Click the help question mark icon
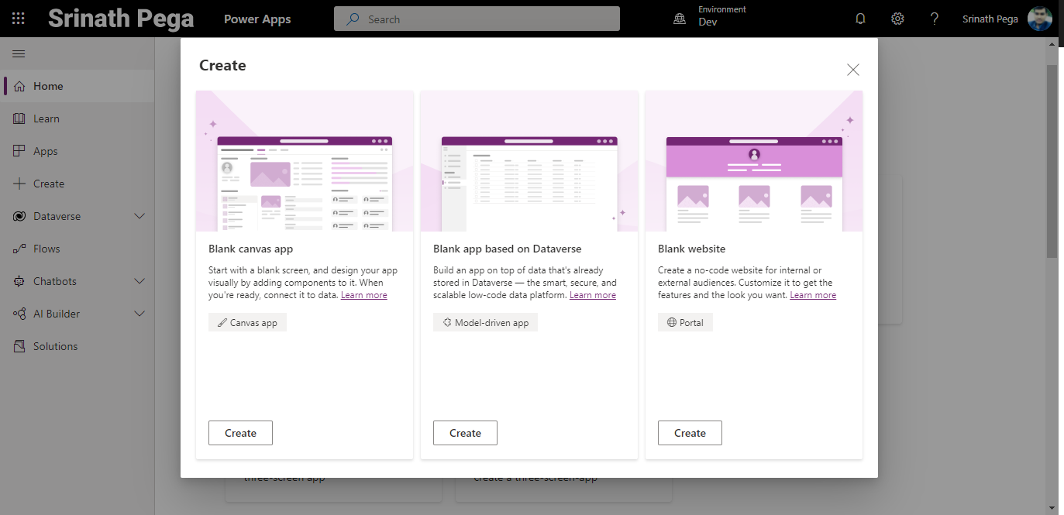The width and height of the screenshot is (1064, 515). pyautogui.click(x=935, y=19)
